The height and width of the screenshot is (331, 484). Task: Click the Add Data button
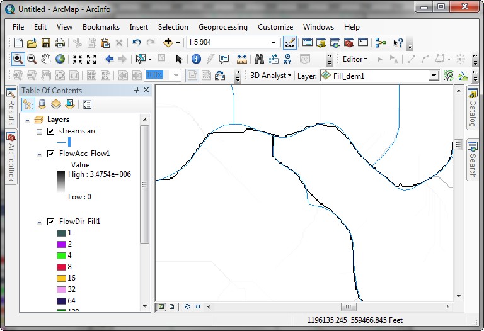[168, 43]
